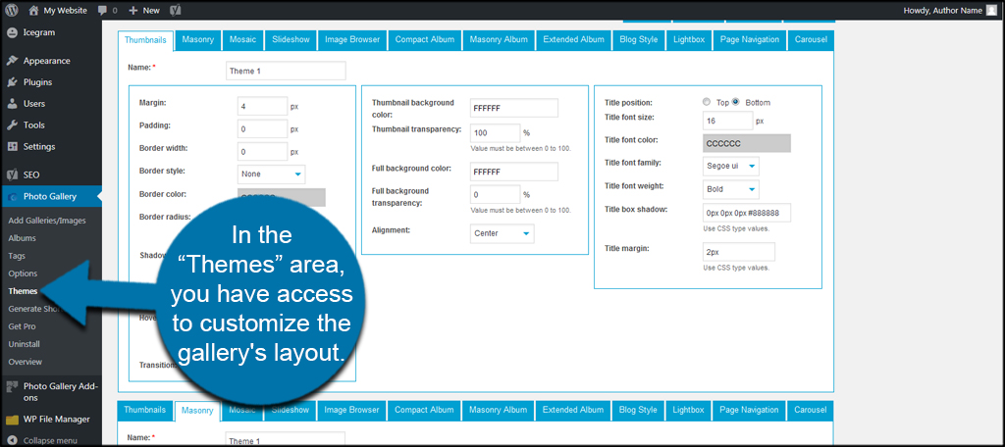
Task: Open the Tags submenu link
Action: point(17,256)
